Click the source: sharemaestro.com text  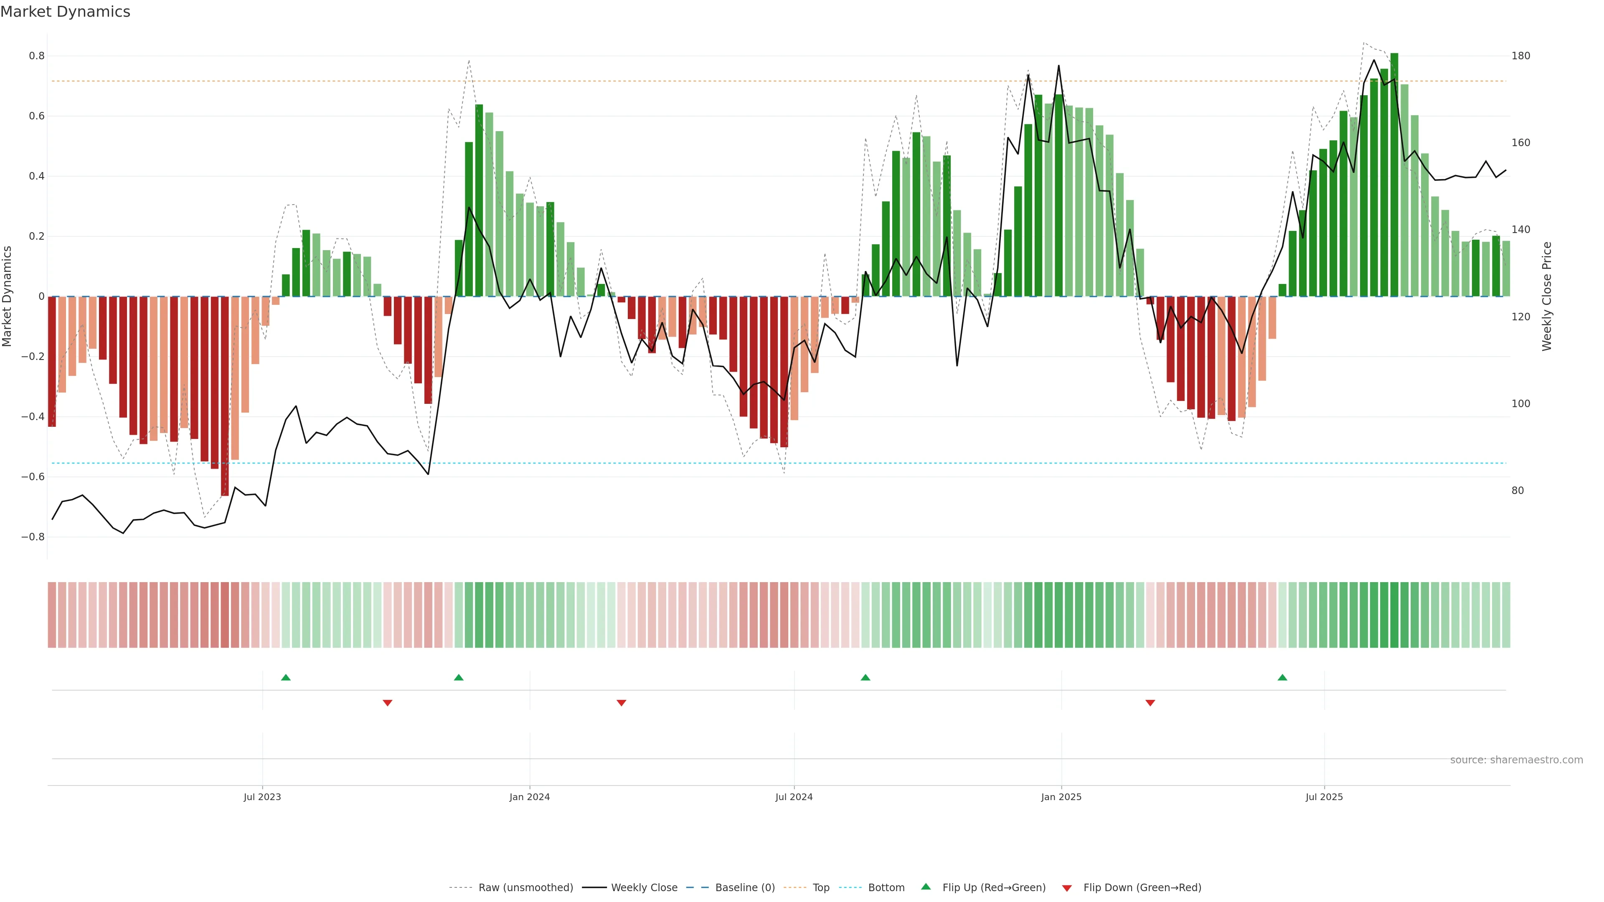click(x=1516, y=760)
